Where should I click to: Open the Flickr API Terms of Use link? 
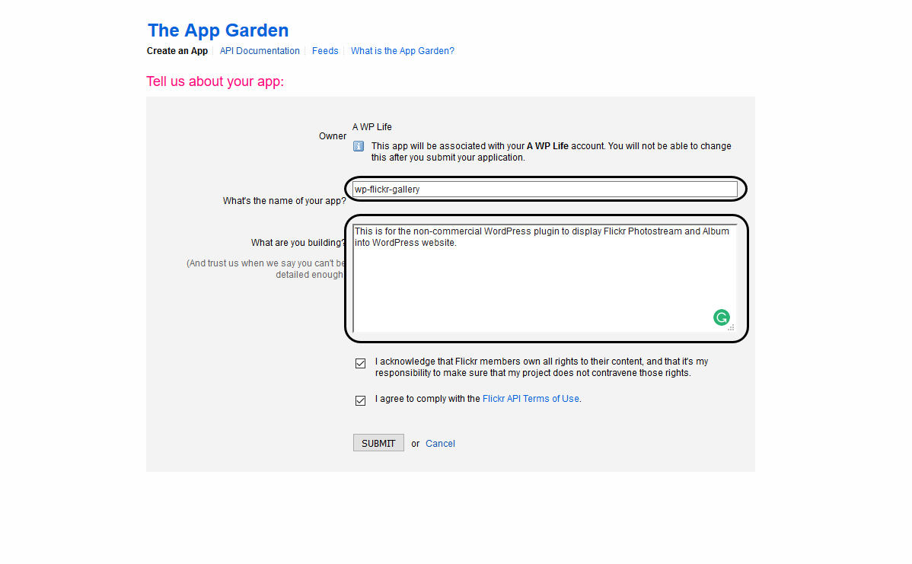pyautogui.click(x=531, y=399)
